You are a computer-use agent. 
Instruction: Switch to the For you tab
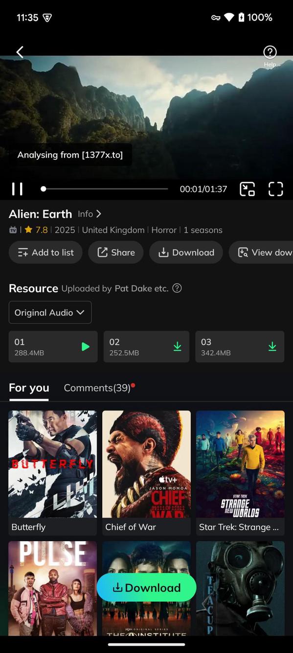[x=29, y=388]
